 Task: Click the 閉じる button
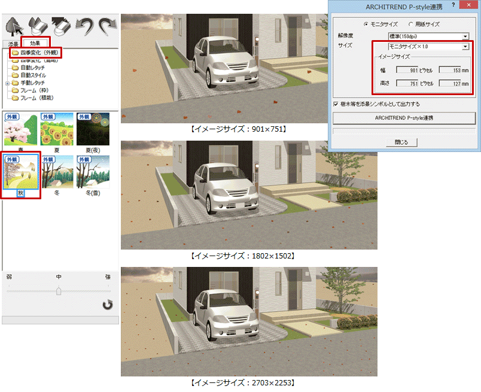(x=404, y=142)
